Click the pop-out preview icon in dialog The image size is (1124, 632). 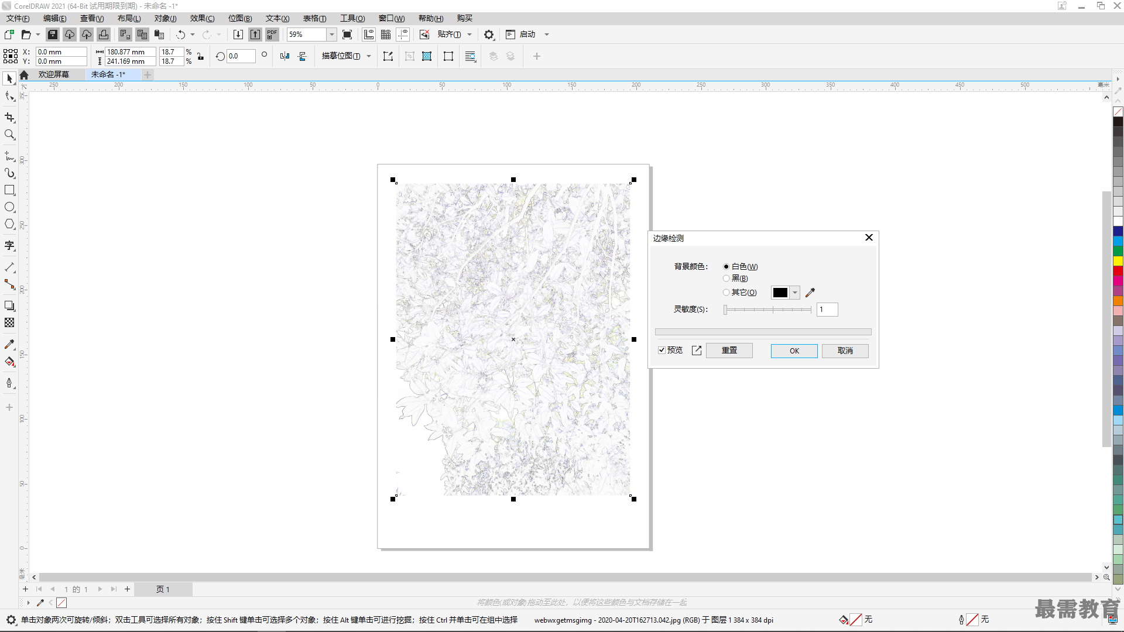[697, 351]
